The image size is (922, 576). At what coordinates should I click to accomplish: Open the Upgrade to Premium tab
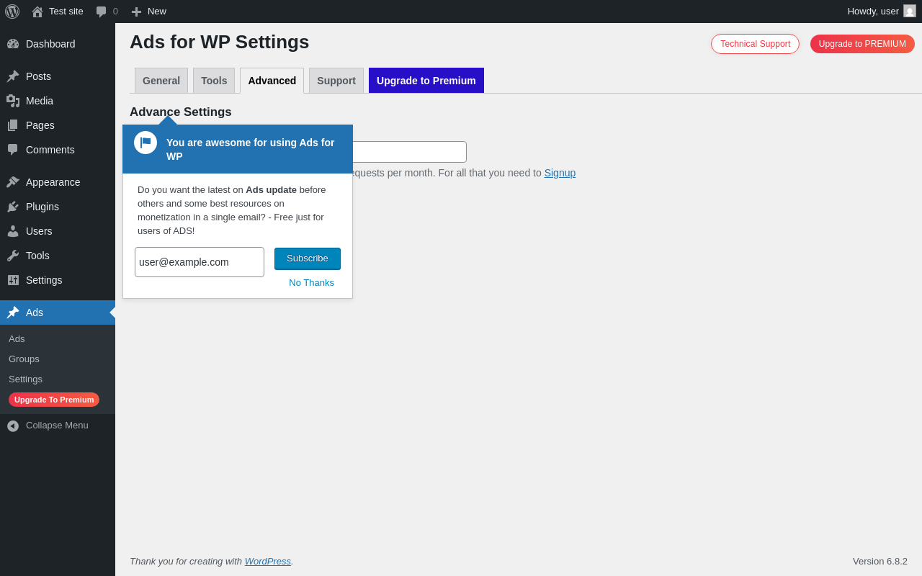(x=426, y=81)
